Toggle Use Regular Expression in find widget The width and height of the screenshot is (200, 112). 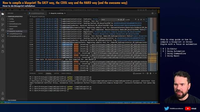point(123,20)
